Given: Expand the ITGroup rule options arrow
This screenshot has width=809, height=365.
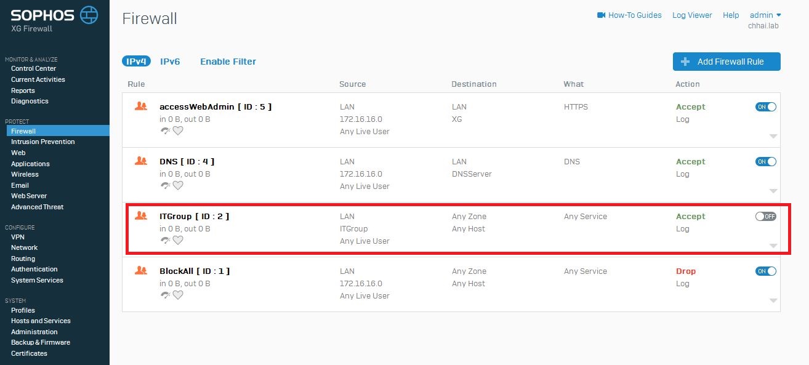Looking at the screenshot, I should click(x=773, y=246).
